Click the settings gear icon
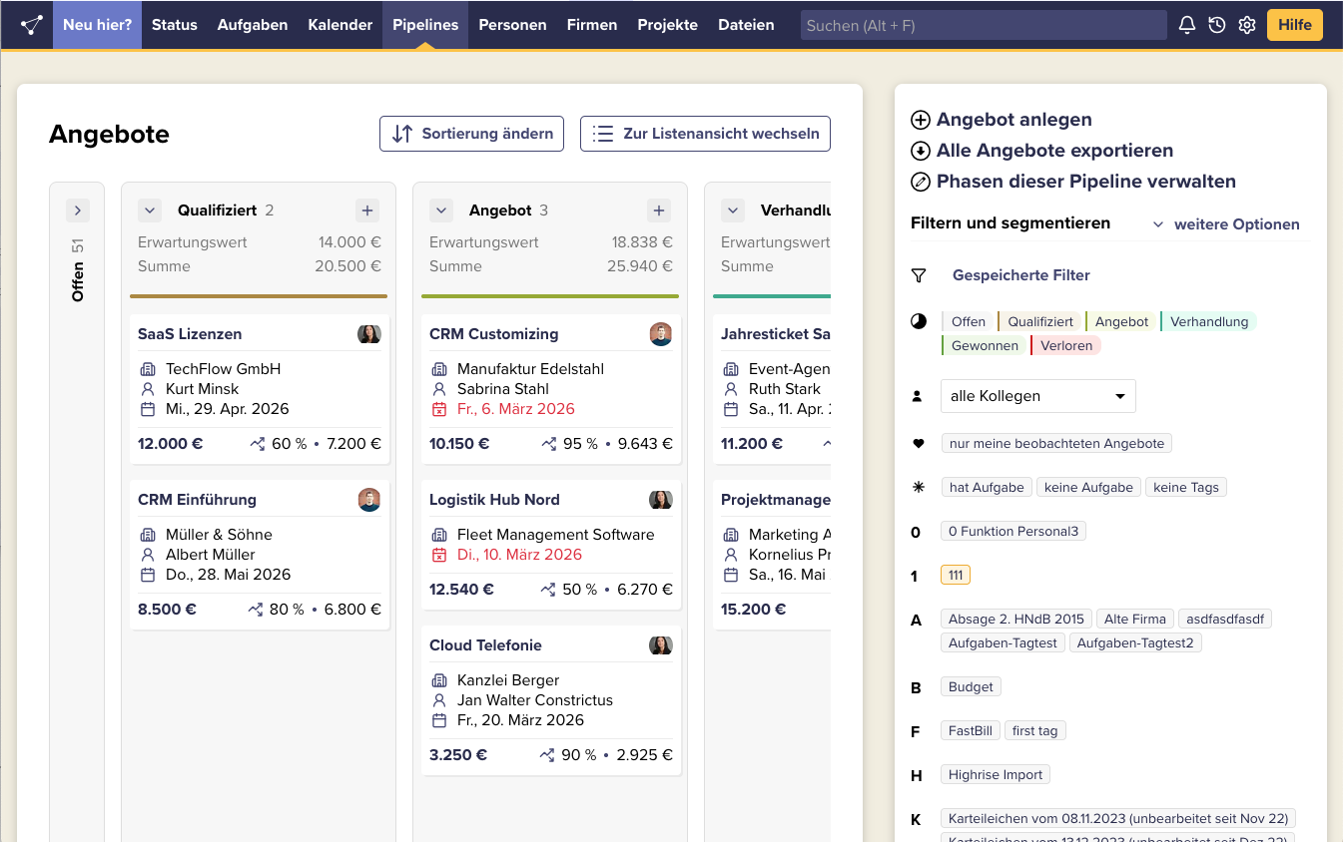1343x842 pixels. coord(1246,24)
